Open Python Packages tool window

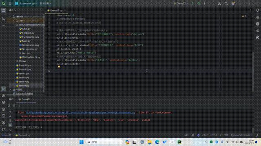click(3, 103)
